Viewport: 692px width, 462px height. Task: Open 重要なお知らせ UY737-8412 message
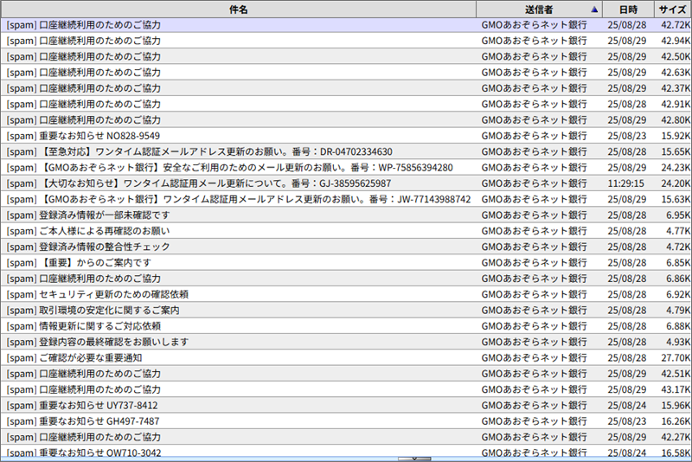(x=346, y=406)
